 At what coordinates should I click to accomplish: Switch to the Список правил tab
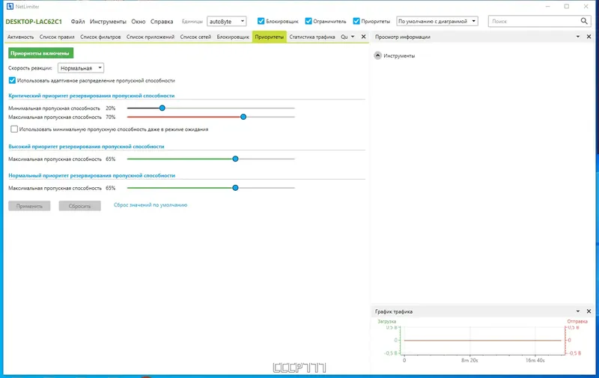pyautogui.click(x=57, y=37)
